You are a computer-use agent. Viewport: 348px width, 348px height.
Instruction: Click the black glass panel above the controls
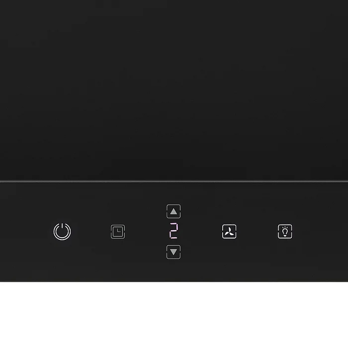tap(174, 90)
